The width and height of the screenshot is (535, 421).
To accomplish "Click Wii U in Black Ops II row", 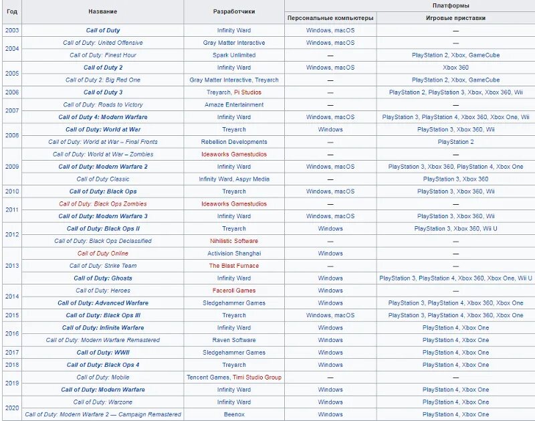I will click(490, 228).
